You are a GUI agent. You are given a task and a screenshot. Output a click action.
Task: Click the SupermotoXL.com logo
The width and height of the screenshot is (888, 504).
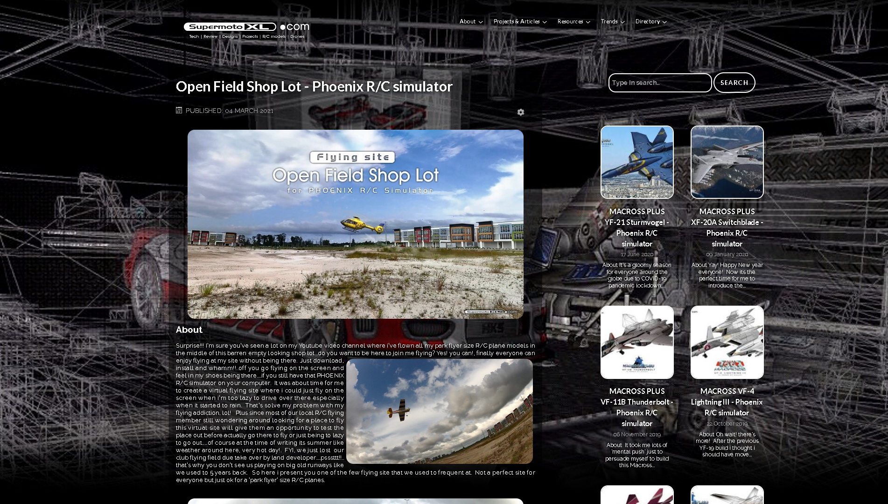coord(246,30)
